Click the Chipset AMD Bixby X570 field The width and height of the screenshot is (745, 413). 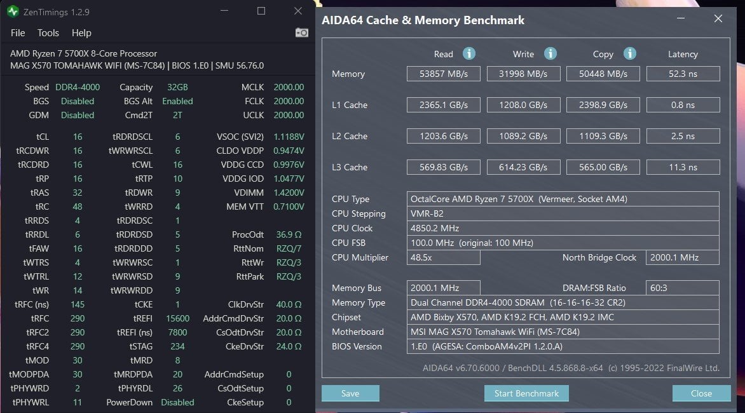[x=563, y=317]
